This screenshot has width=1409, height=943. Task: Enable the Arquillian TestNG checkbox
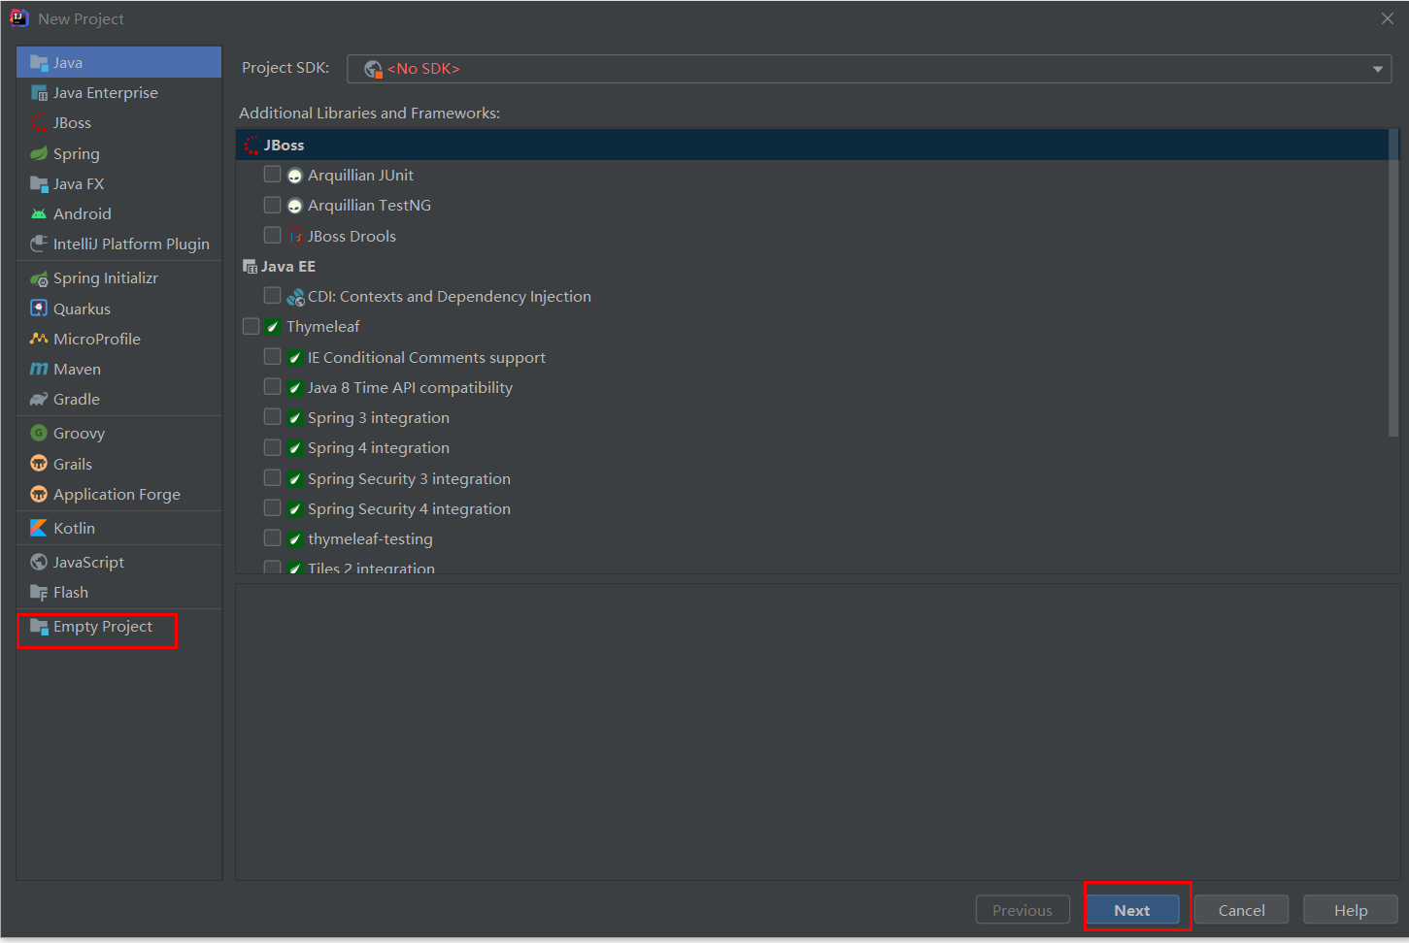coord(272,205)
